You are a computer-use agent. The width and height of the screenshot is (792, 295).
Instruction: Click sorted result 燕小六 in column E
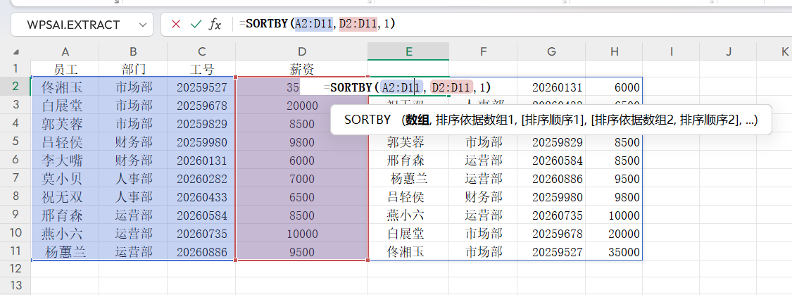tap(408, 215)
